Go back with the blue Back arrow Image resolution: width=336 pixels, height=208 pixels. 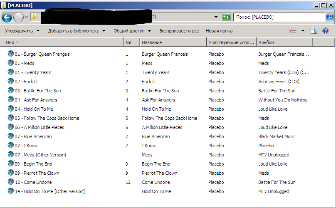click(x=7, y=17)
